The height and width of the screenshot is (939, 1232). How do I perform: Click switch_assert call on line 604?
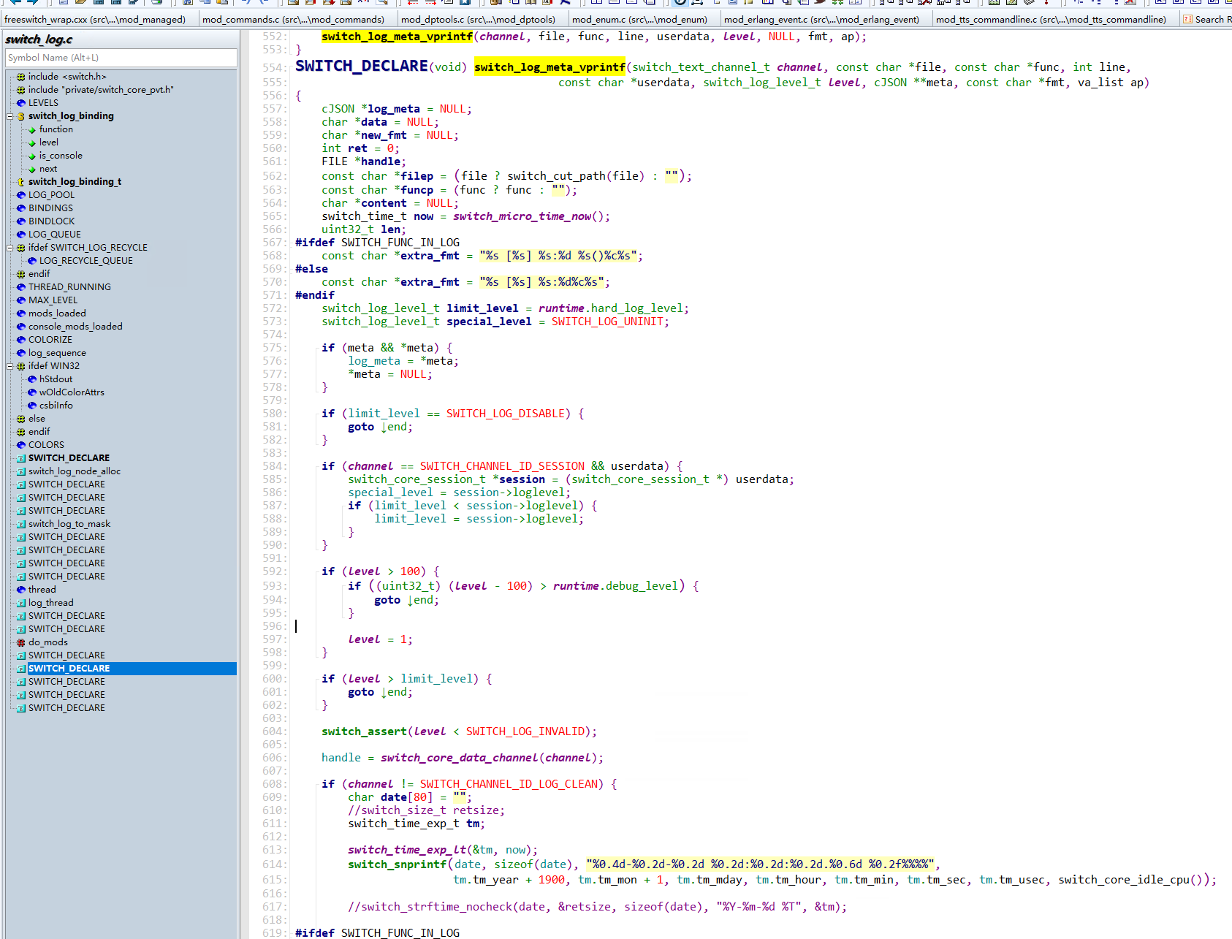364,731
